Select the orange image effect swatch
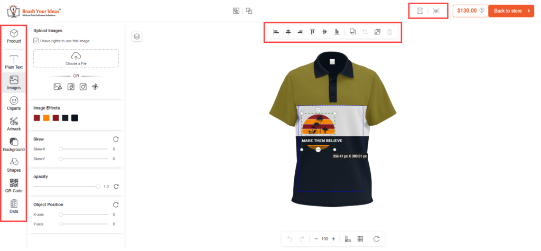Screen dimensions: 541x251 (46, 118)
